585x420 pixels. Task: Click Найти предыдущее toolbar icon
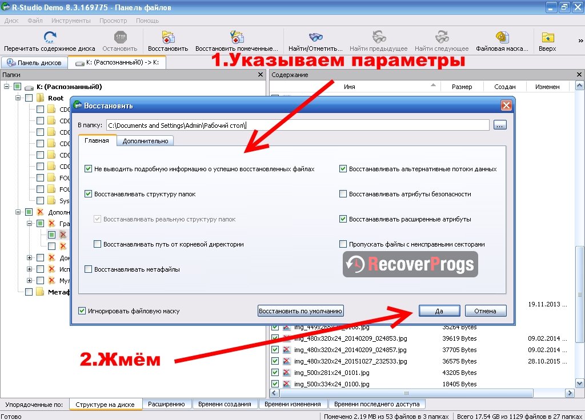click(x=379, y=37)
